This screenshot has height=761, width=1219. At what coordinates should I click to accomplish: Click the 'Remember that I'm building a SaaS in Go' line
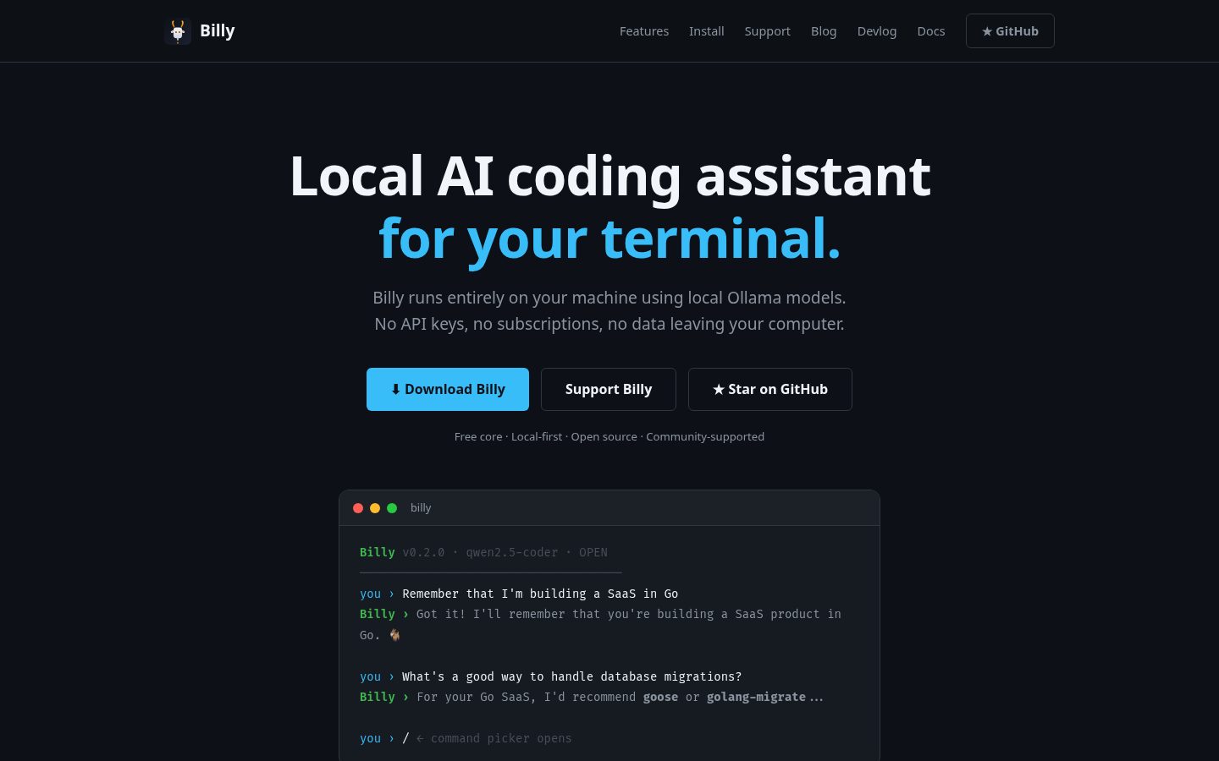click(540, 594)
